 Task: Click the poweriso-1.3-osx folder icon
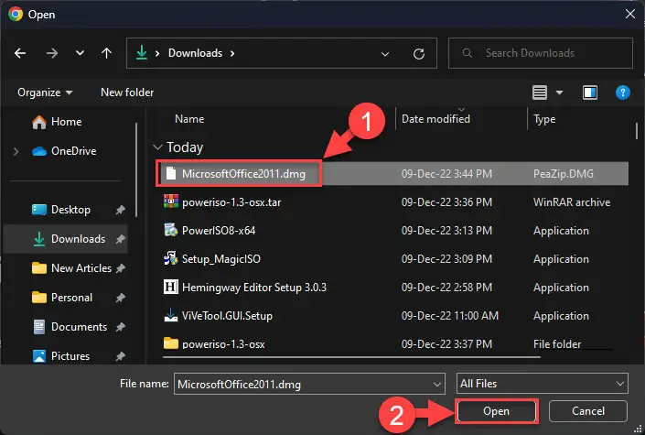pos(171,343)
